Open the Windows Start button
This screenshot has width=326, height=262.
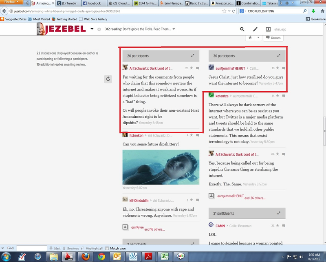(x=6, y=257)
